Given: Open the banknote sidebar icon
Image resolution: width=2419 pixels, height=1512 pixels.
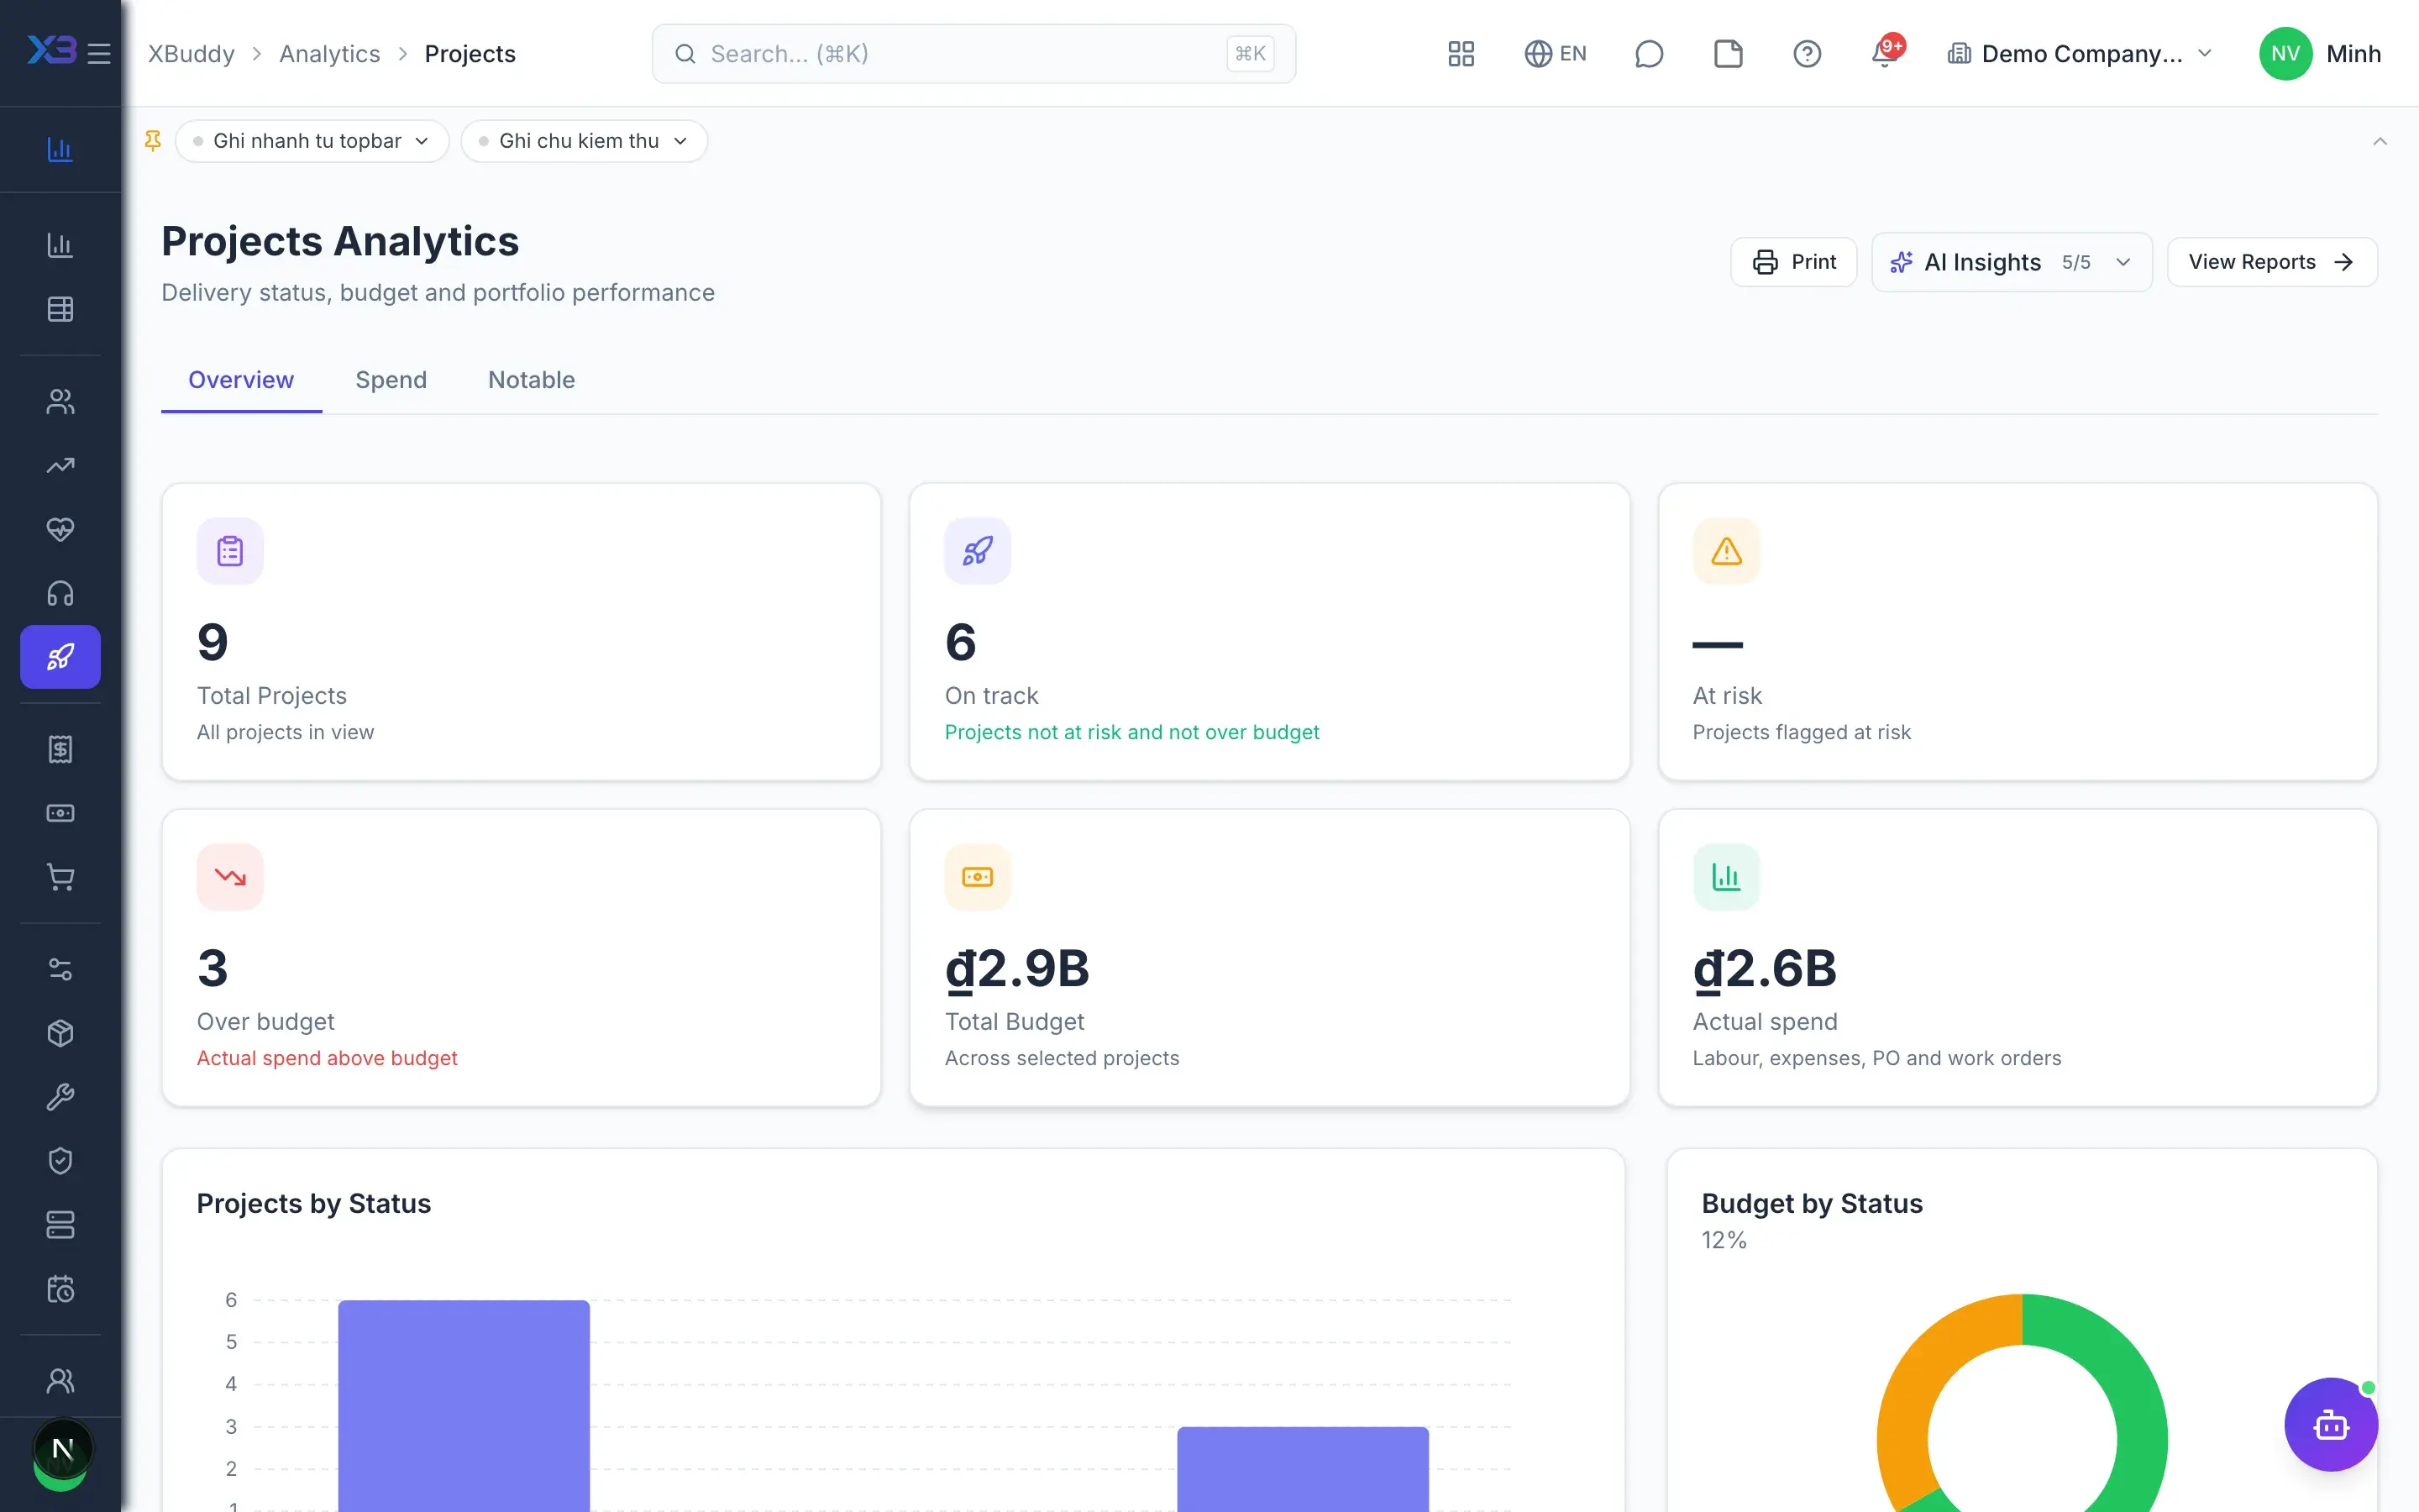Looking at the screenshot, I should (x=60, y=813).
